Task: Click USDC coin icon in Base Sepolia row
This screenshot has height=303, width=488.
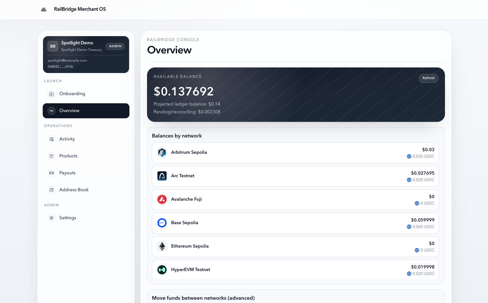Action: tap(409, 227)
